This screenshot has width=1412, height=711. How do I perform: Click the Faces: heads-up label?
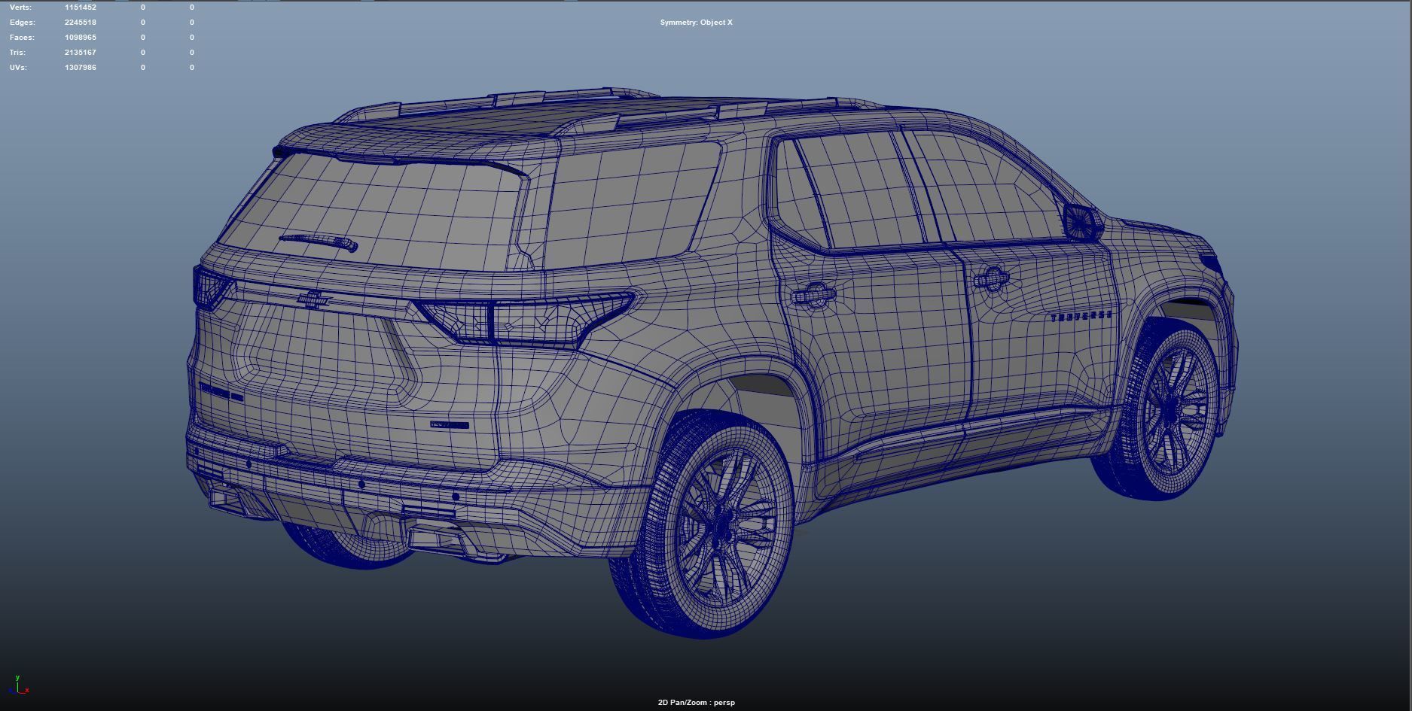pos(22,38)
